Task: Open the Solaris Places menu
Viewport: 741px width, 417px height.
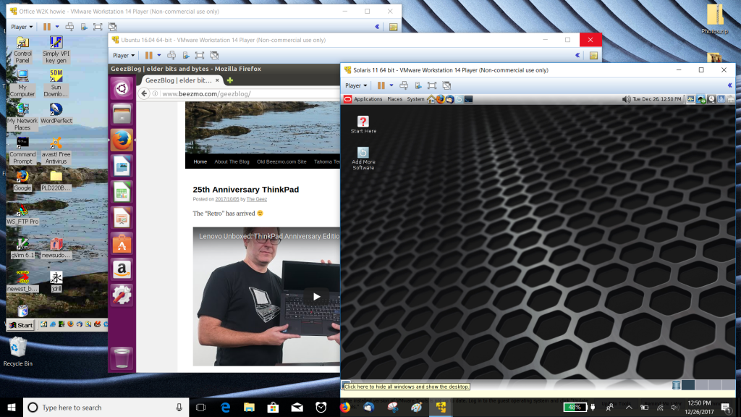Action: [394, 99]
